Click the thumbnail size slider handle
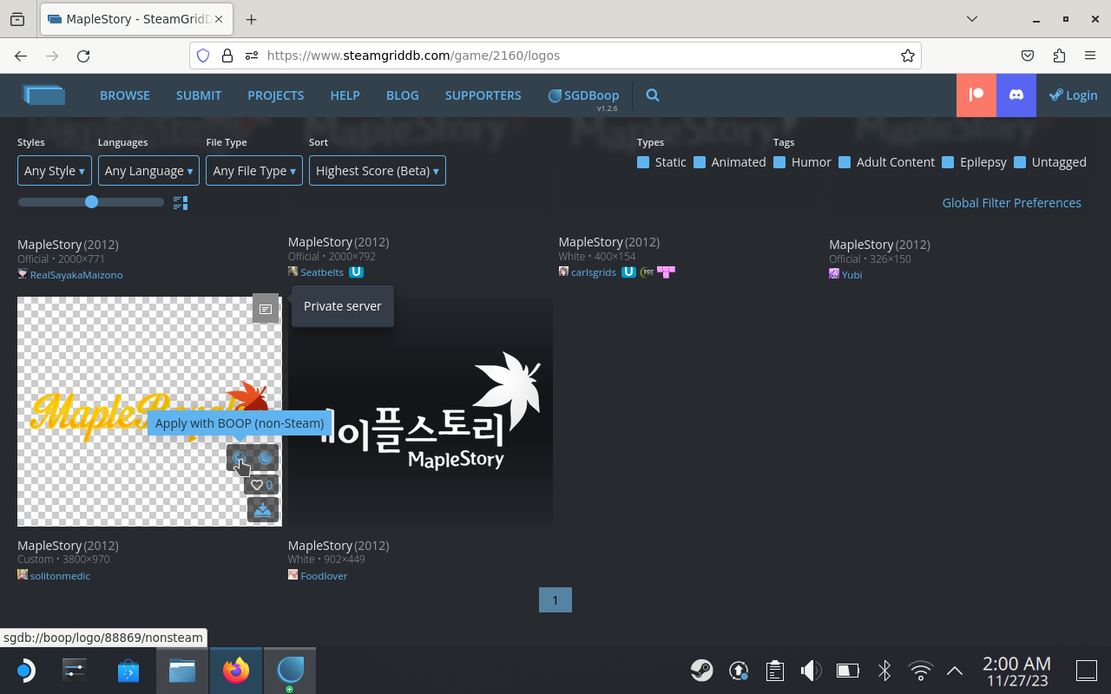 [x=91, y=202]
